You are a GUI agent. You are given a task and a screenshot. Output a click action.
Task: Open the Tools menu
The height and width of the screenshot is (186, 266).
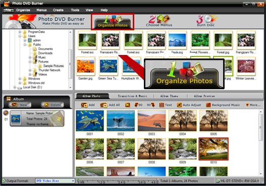pos(75,10)
